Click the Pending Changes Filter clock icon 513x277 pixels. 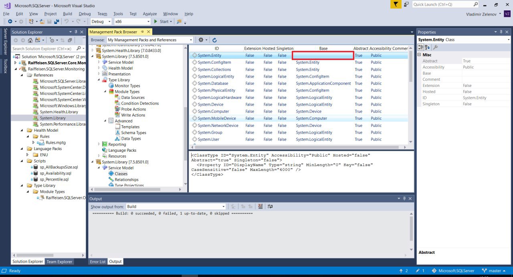tap(52, 40)
